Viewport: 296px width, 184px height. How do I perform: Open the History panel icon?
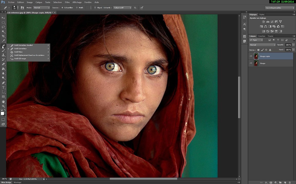(245, 17)
